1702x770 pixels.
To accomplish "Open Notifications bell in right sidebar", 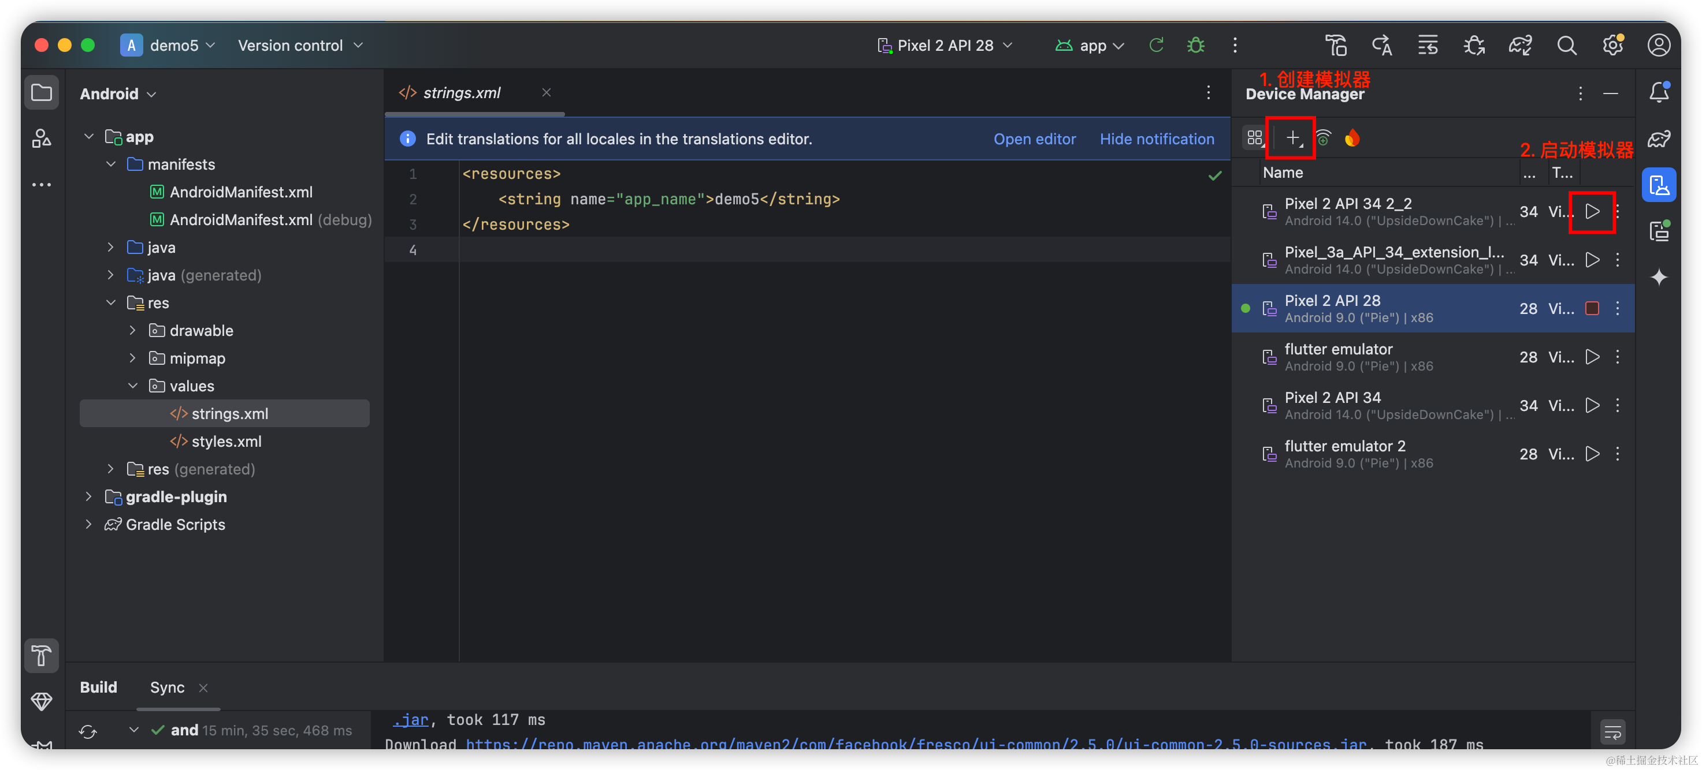I will click(x=1659, y=92).
